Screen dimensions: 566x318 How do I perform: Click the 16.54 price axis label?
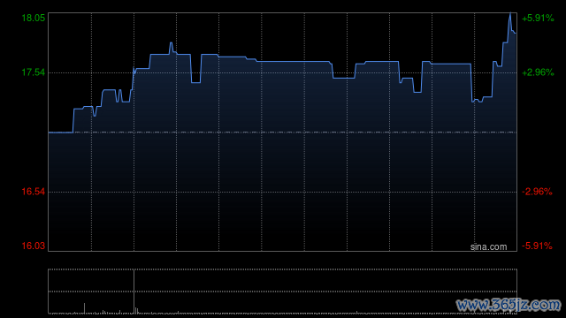click(34, 192)
